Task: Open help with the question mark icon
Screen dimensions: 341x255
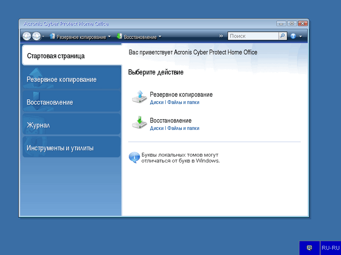Action: 293,36
